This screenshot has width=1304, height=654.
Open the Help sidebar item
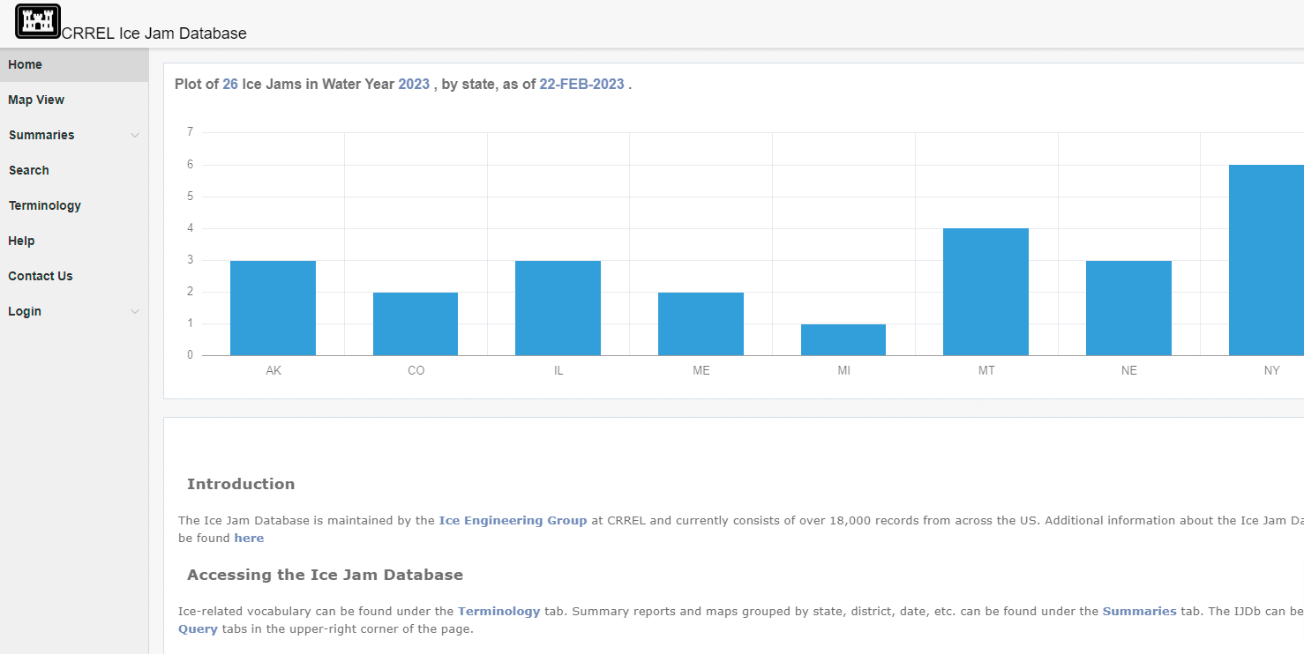[x=22, y=241]
